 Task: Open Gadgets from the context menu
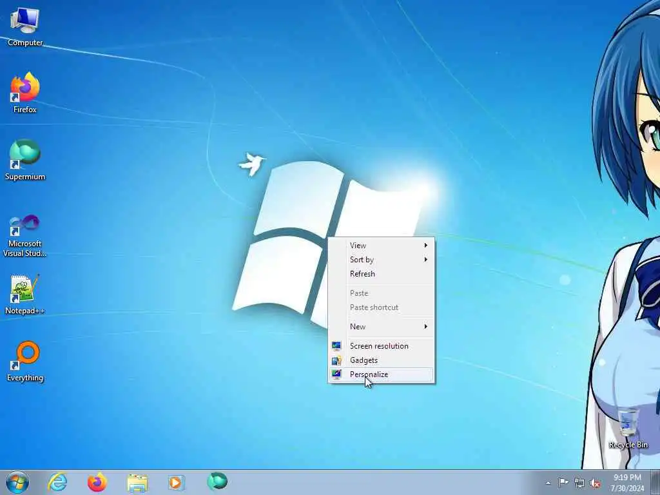(381, 360)
